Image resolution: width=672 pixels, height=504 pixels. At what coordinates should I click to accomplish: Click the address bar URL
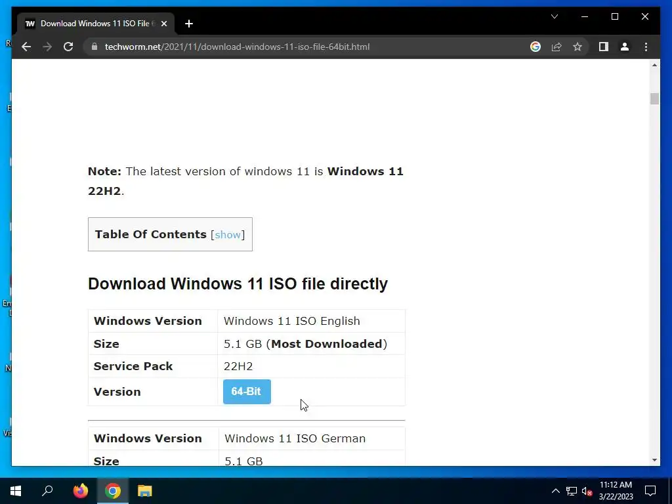click(x=237, y=47)
